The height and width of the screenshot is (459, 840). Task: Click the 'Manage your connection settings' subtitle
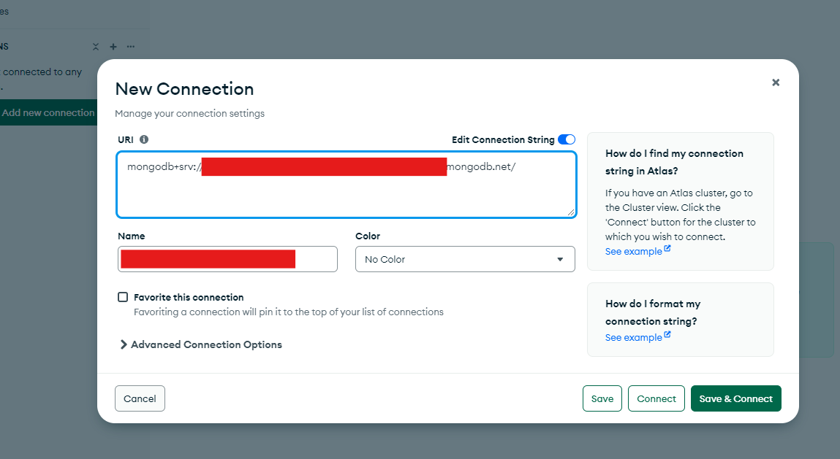189,113
